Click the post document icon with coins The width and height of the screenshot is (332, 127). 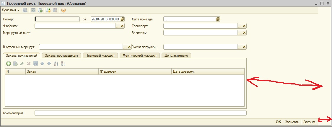pos(48,10)
